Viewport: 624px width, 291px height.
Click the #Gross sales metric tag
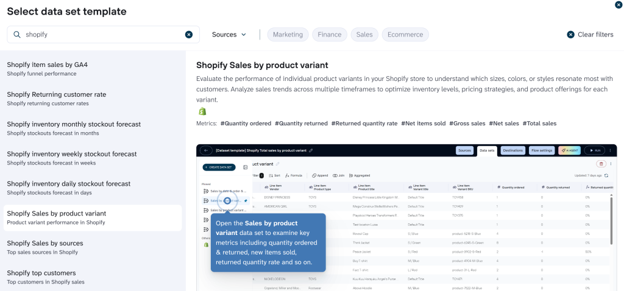467,124
